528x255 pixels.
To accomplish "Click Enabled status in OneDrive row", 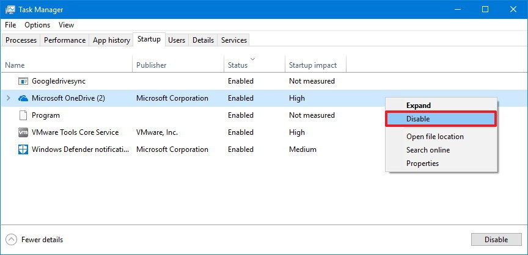I will [241, 98].
